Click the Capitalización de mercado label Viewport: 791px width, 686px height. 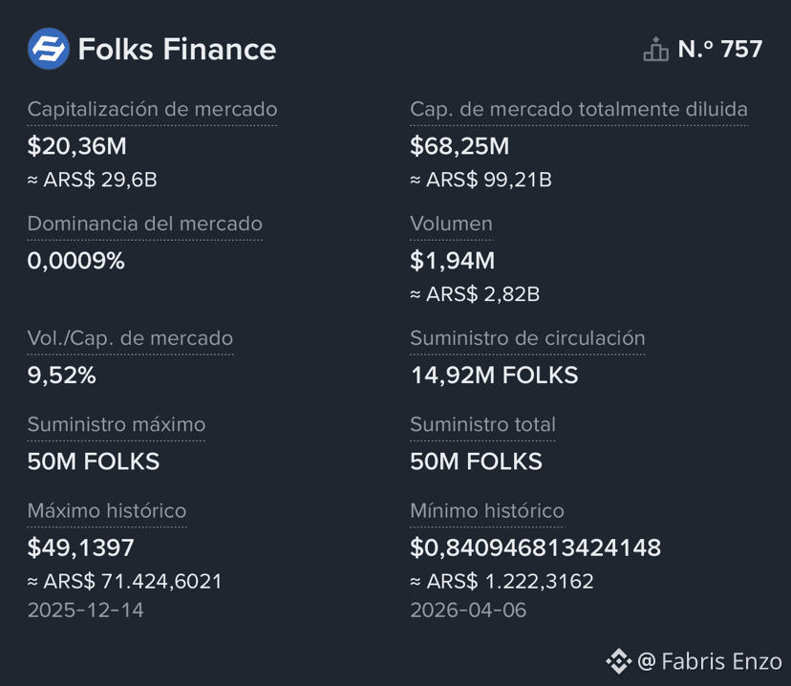tap(152, 109)
